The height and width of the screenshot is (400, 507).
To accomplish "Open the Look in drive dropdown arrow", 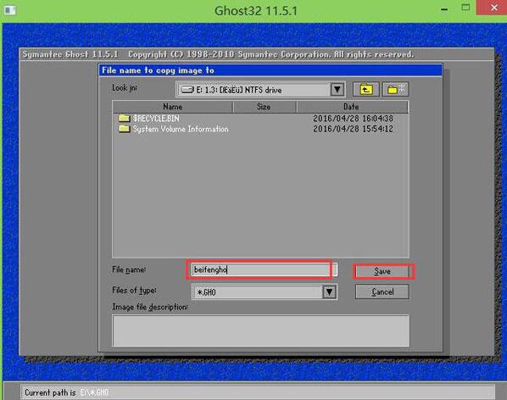I will tap(337, 90).
